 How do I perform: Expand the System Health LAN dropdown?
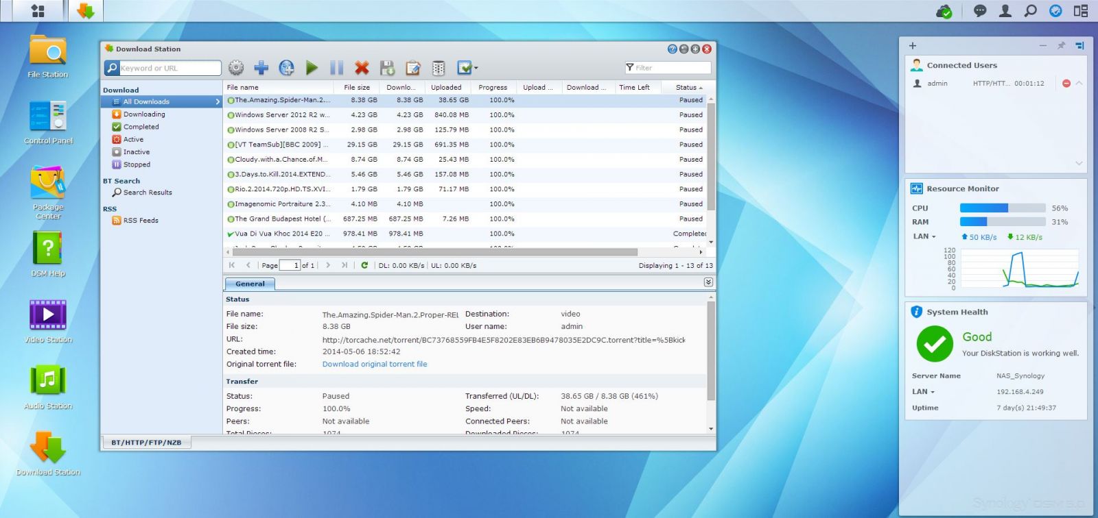(x=924, y=392)
